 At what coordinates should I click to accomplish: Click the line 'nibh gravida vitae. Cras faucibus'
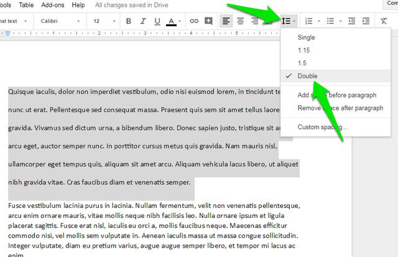click(x=99, y=183)
